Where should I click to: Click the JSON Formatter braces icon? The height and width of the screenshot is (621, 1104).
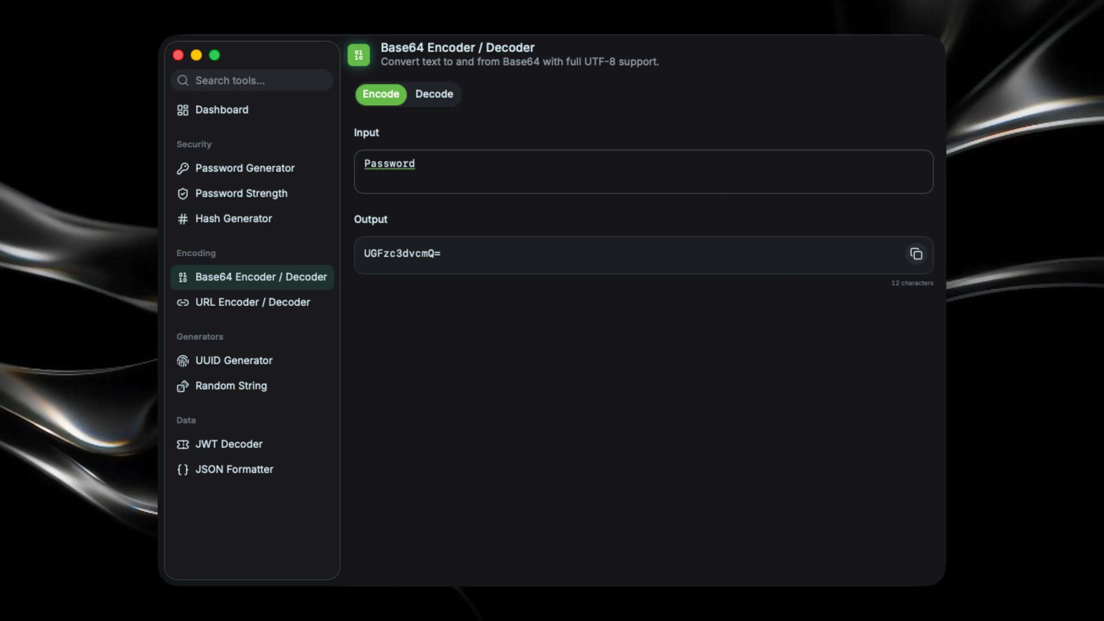point(183,470)
